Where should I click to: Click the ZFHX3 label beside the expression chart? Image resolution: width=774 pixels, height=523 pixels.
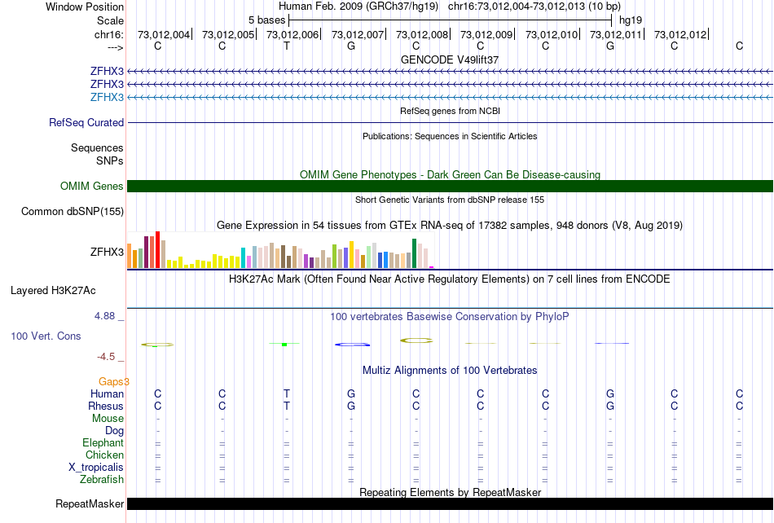[107, 252]
